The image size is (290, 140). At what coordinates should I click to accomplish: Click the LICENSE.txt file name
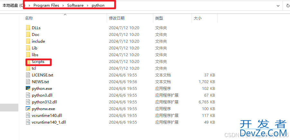click(42, 75)
